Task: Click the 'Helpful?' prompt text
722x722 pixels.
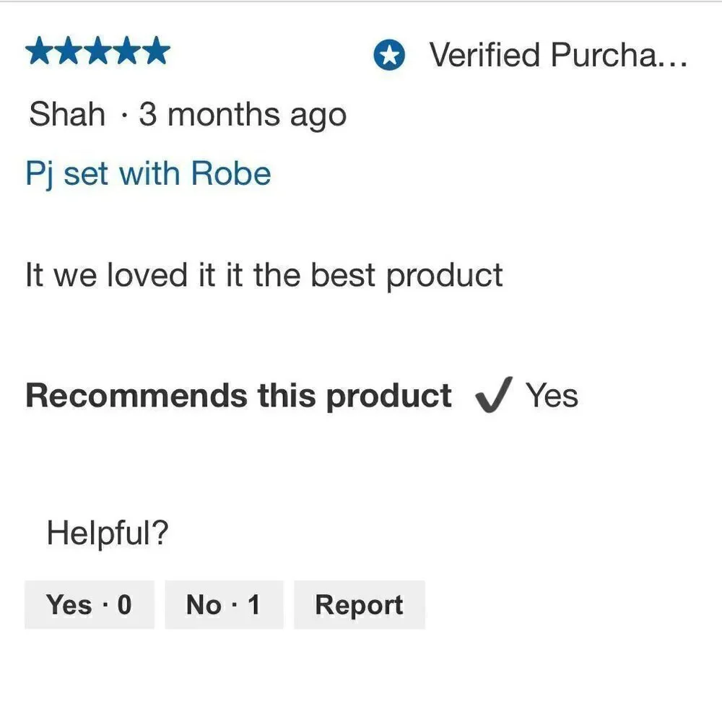Action: click(x=108, y=534)
